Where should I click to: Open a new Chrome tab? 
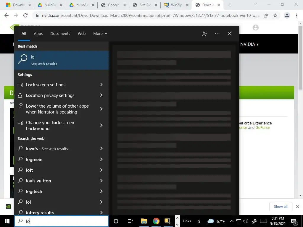tap(230, 5)
